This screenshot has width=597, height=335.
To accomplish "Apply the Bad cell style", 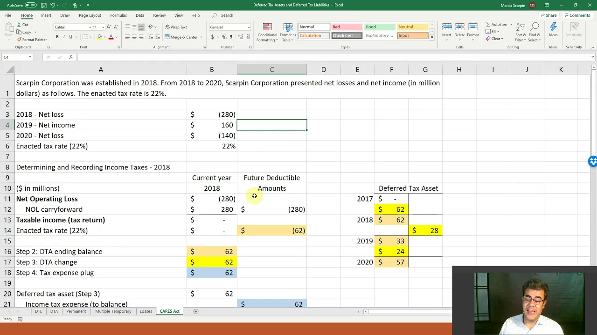I will point(347,27).
